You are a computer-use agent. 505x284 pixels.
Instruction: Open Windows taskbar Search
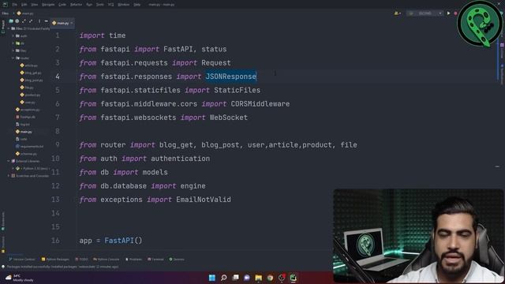pos(224,278)
